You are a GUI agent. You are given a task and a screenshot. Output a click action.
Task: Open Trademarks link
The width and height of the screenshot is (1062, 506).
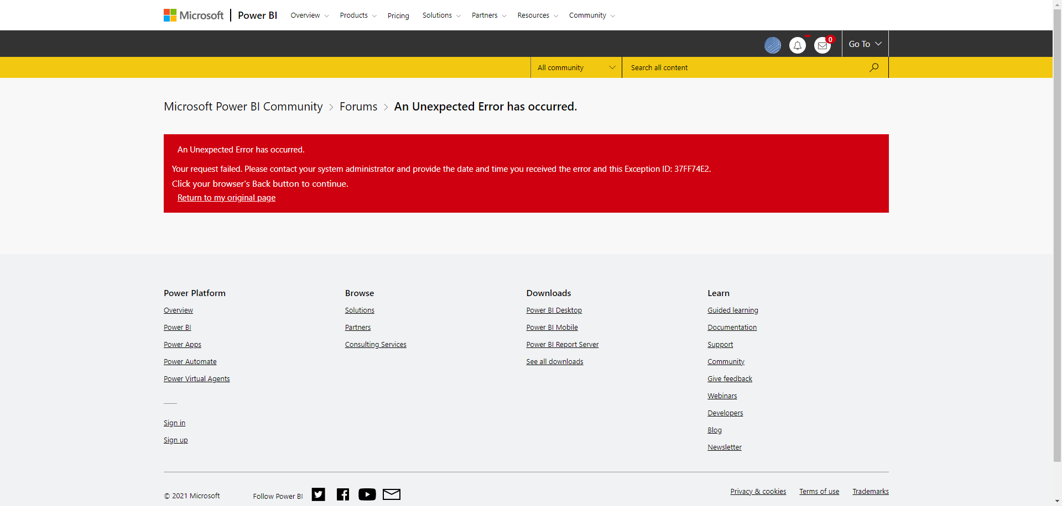(871, 492)
